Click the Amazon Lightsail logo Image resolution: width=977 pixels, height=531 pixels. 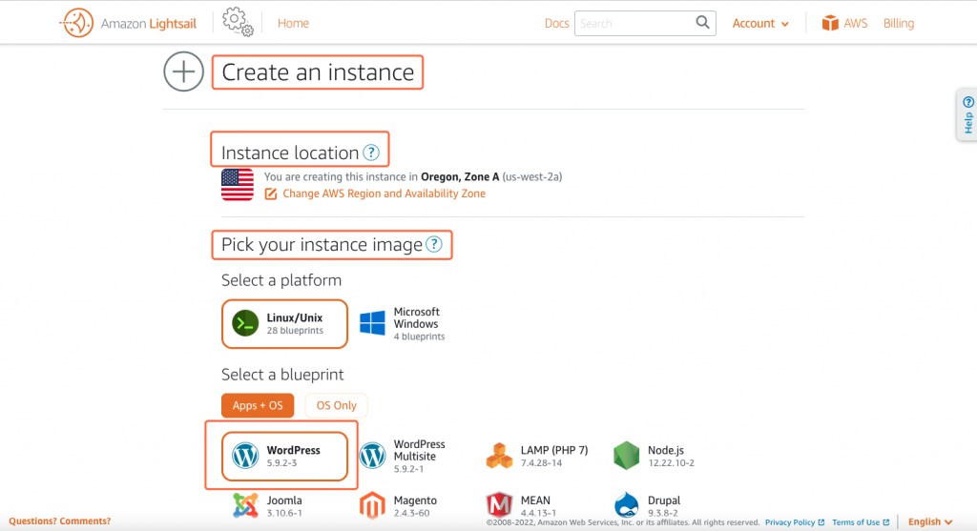click(128, 23)
